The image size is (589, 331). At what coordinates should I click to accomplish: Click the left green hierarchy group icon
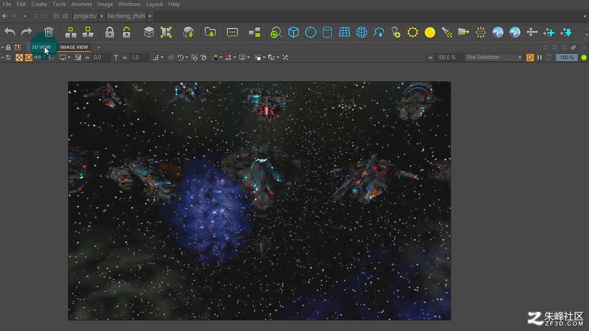[x=70, y=32]
